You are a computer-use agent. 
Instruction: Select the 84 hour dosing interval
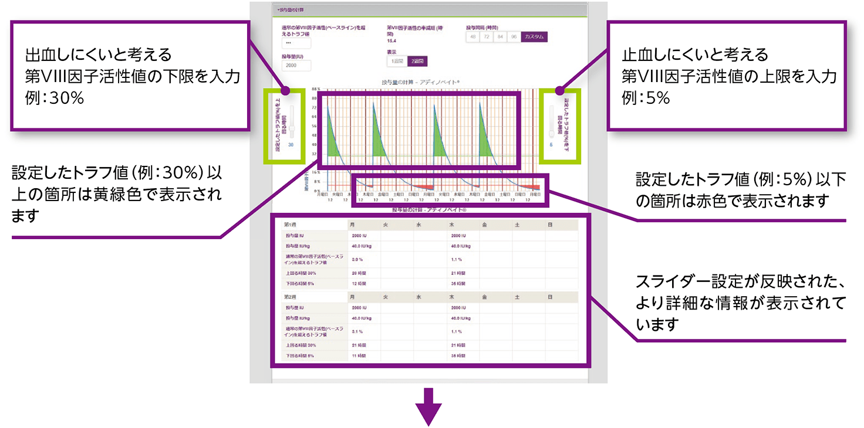(x=500, y=37)
